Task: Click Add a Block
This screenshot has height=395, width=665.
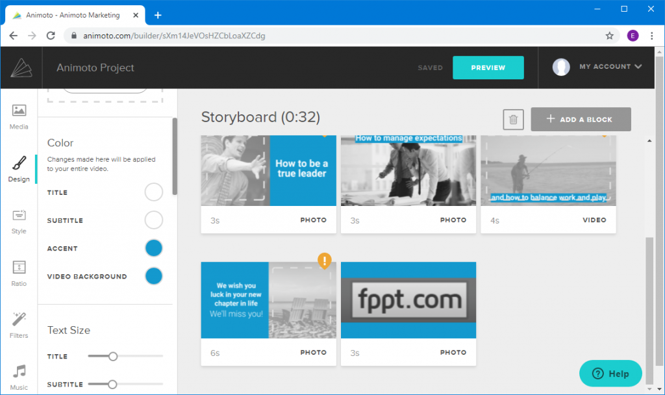Action: (581, 119)
